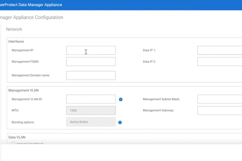Click the MTU label
Viewport: 242px width, 161px height.
(x=15, y=110)
